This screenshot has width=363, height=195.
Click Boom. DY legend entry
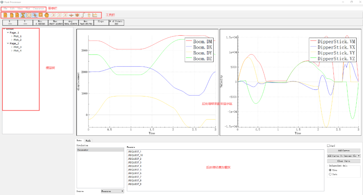199,53
